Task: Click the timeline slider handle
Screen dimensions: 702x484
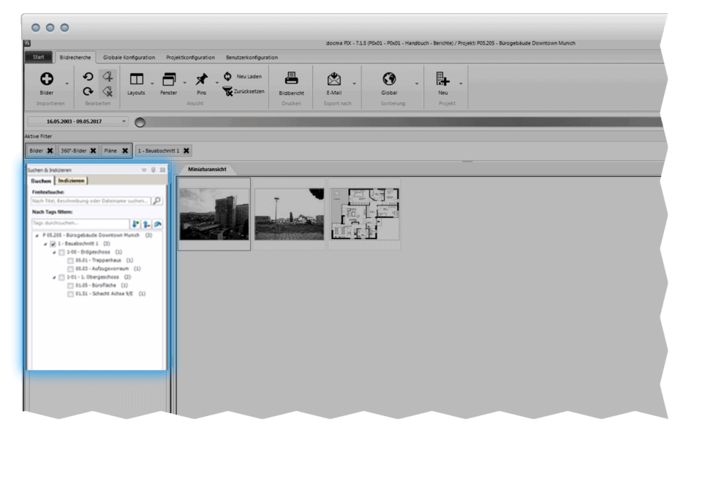Action: point(140,122)
